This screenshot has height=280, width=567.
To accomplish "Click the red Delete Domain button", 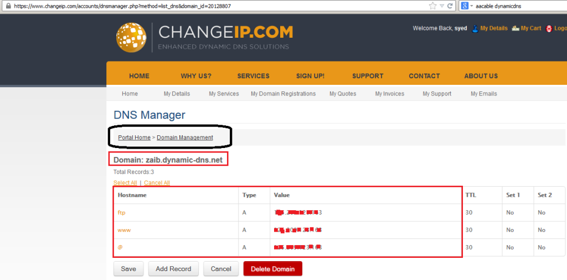I will point(272,269).
